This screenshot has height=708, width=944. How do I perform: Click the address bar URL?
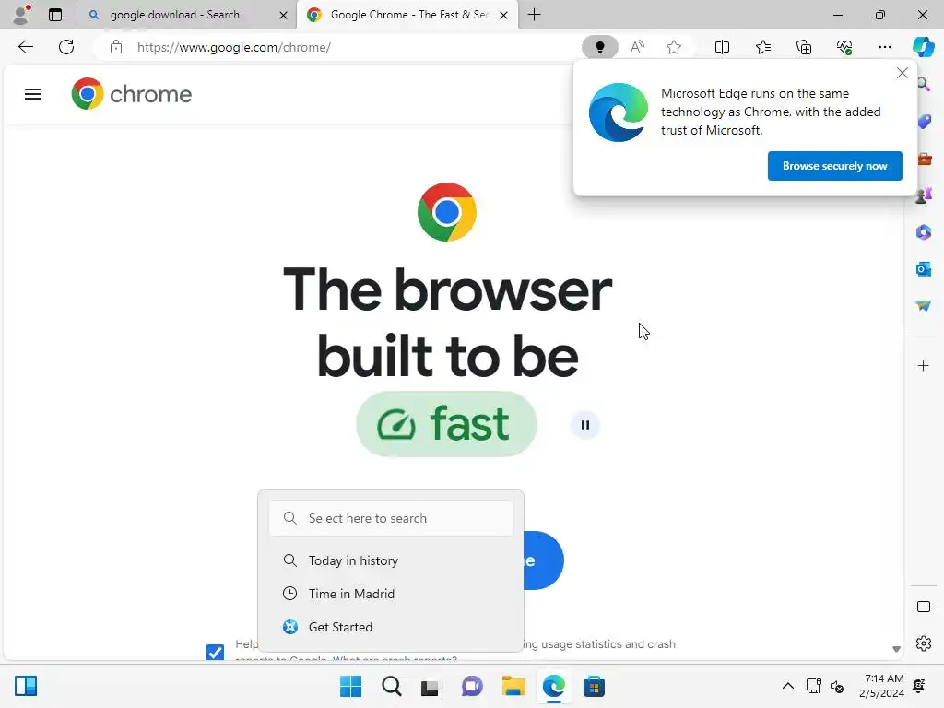pos(233,47)
